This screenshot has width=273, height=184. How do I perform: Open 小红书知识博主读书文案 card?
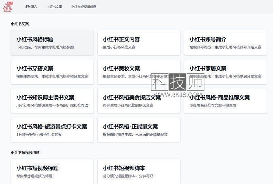click(52, 101)
